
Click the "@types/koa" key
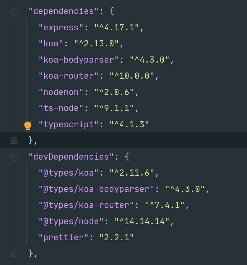pyautogui.click(x=69, y=173)
